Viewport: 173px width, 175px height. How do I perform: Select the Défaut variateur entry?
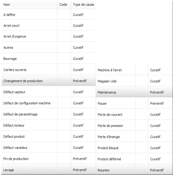tap(48, 148)
